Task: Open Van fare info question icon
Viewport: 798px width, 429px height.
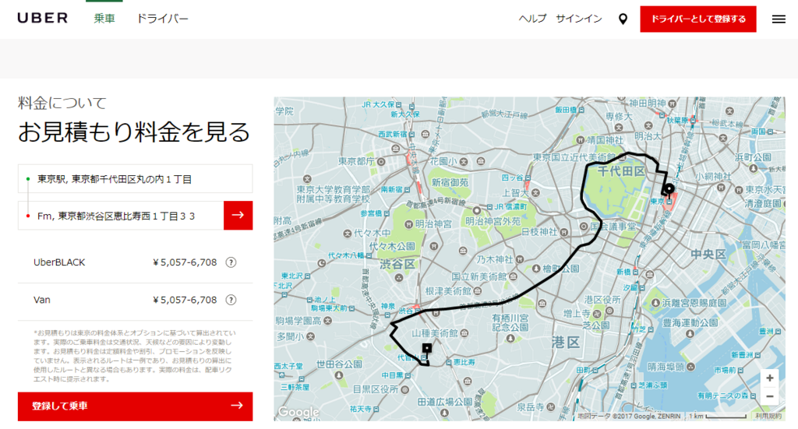Action: click(x=231, y=300)
